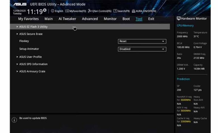Click the UEFI BIOS Utility title

58,4
